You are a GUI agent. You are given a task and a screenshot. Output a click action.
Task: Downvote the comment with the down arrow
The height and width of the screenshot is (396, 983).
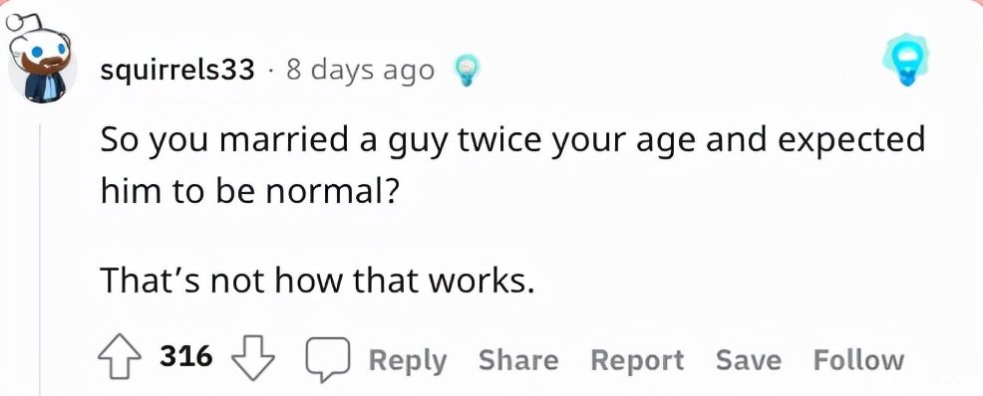253,359
